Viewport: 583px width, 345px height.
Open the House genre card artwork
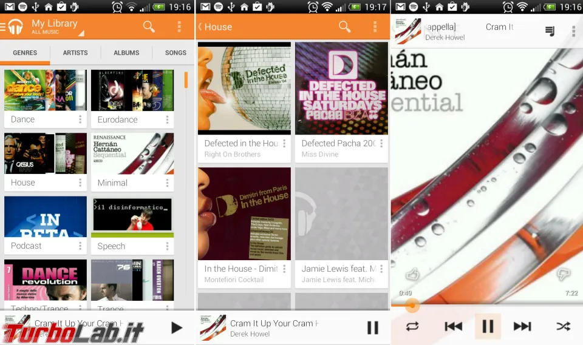pyautogui.click(x=46, y=153)
